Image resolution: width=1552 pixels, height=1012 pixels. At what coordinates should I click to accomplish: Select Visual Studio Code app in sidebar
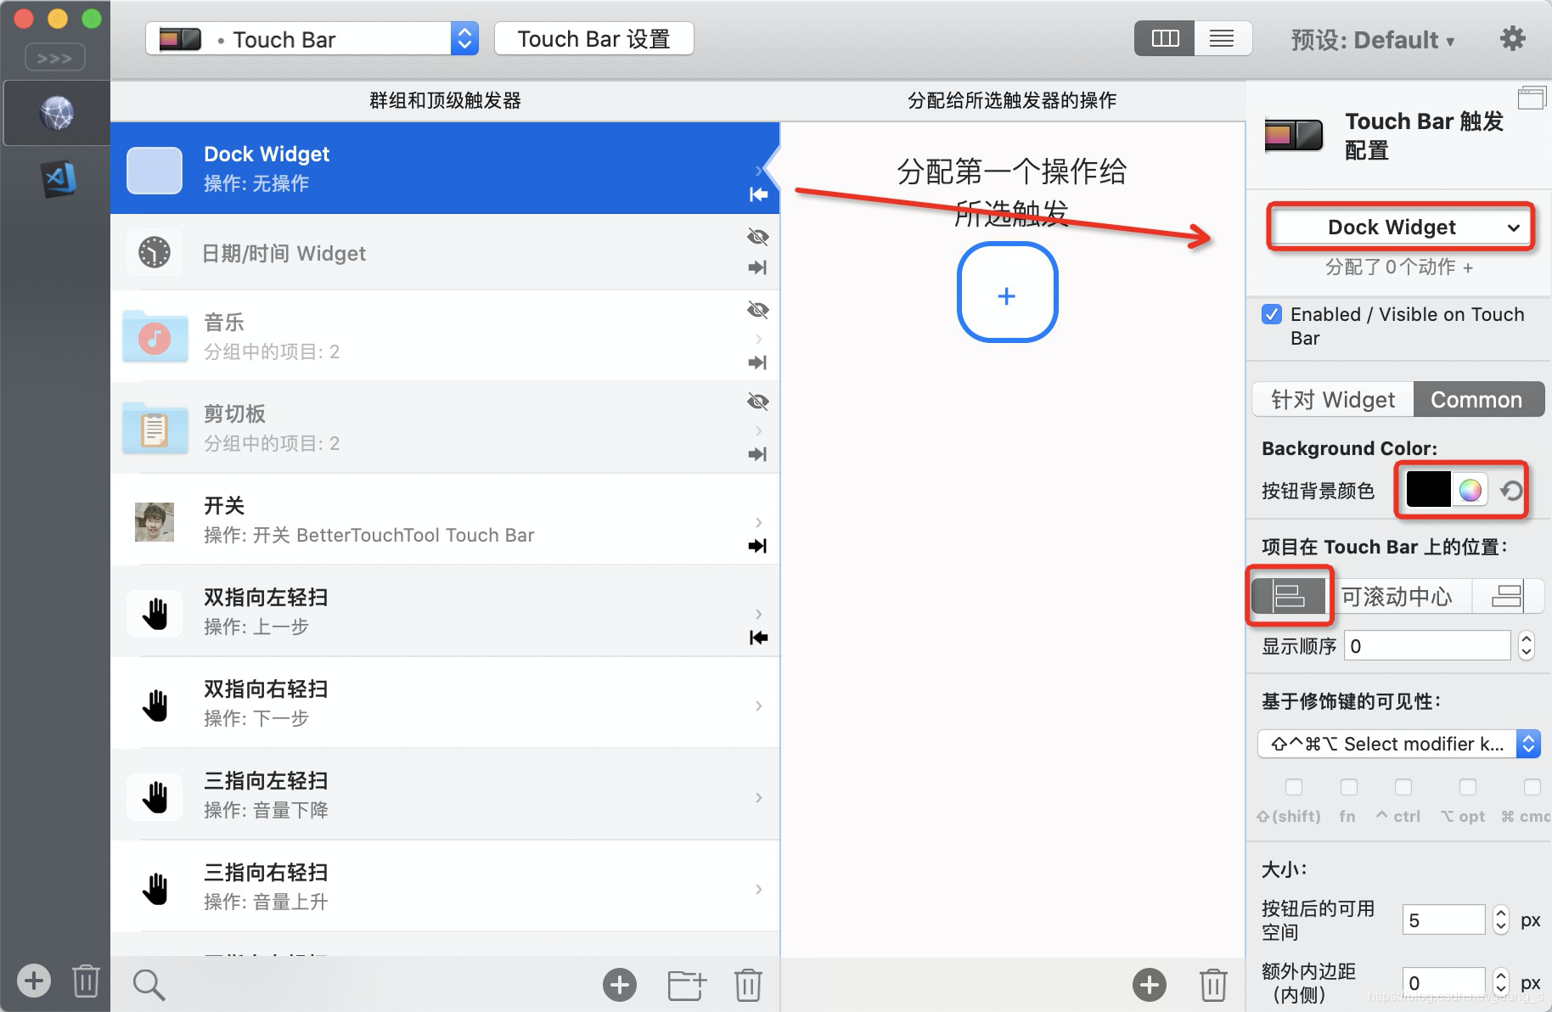tap(59, 179)
